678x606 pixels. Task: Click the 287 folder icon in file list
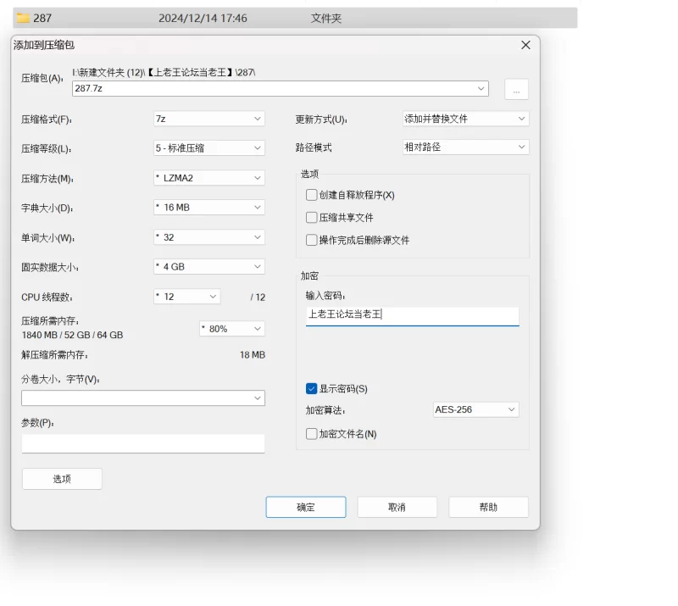tap(23, 18)
